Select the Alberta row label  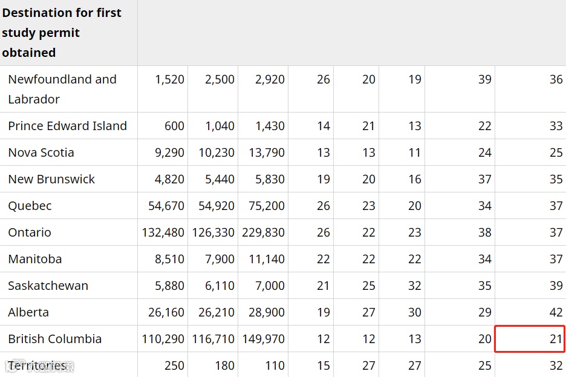click(28, 312)
